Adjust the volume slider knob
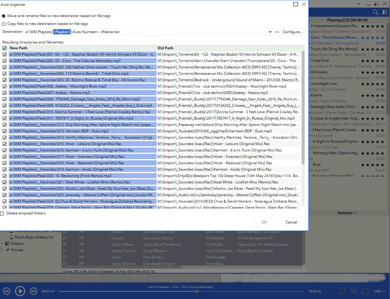390x299 pixels. (379, 291)
